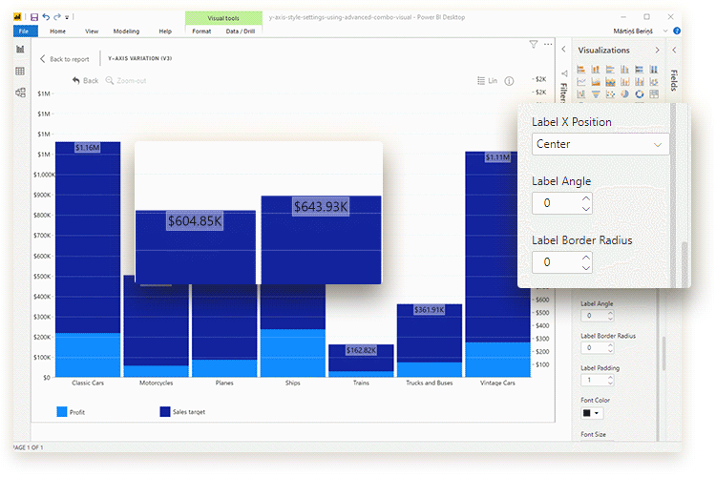Open the user account dropdown arrow
Image resolution: width=716 pixels, height=477 pixels.
pos(665,31)
